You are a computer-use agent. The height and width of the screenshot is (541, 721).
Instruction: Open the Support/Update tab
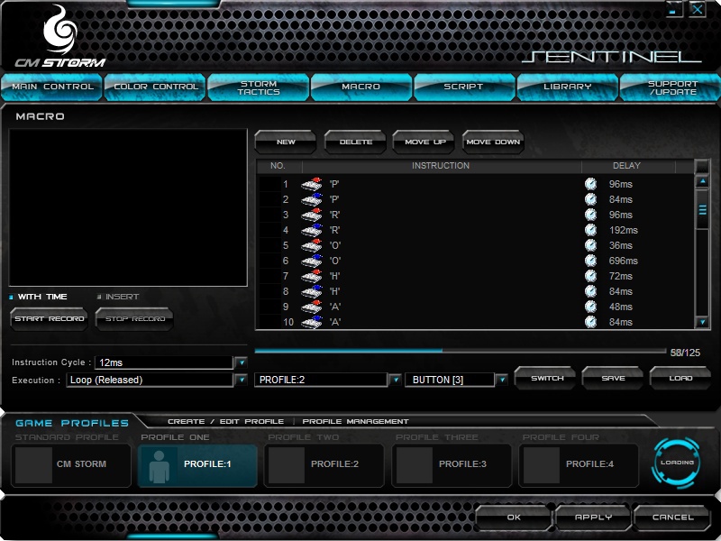click(671, 87)
